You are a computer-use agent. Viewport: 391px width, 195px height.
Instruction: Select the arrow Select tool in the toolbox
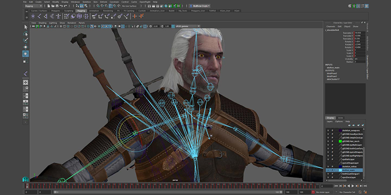click(x=26, y=27)
